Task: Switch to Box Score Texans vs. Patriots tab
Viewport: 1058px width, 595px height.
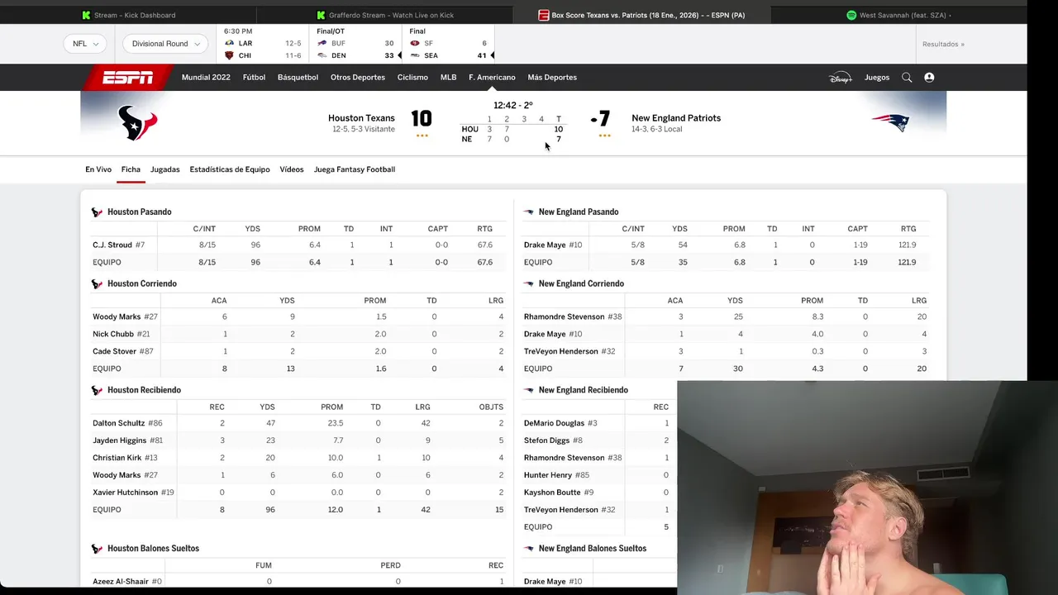Action: tap(641, 15)
